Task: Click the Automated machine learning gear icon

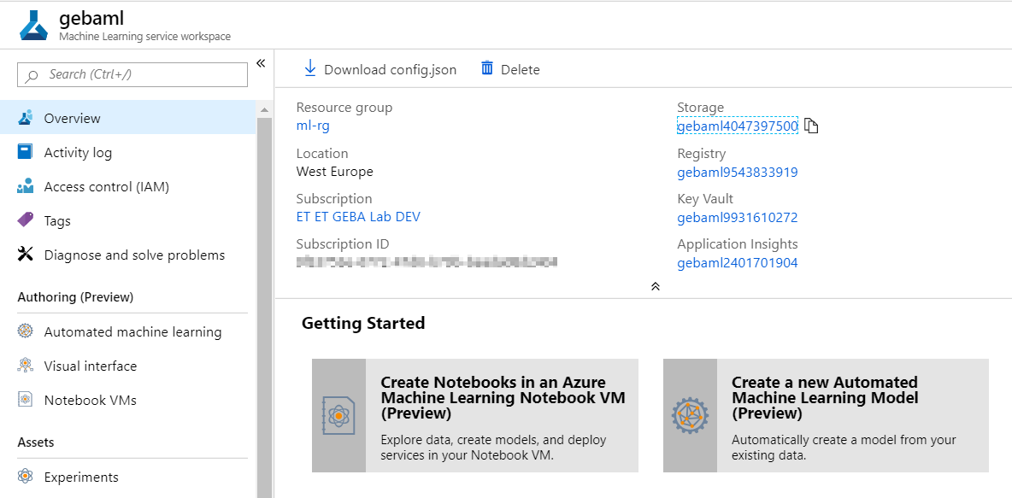Action: click(x=26, y=331)
